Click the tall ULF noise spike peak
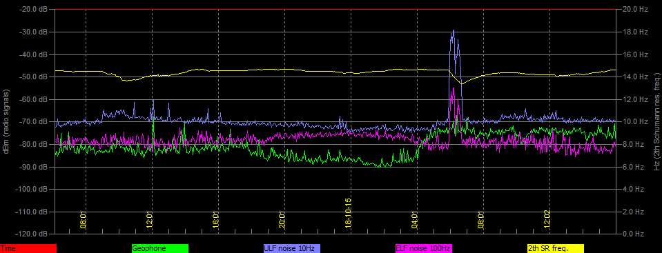This screenshot has height=253, width=662. [x=454, y=31]
